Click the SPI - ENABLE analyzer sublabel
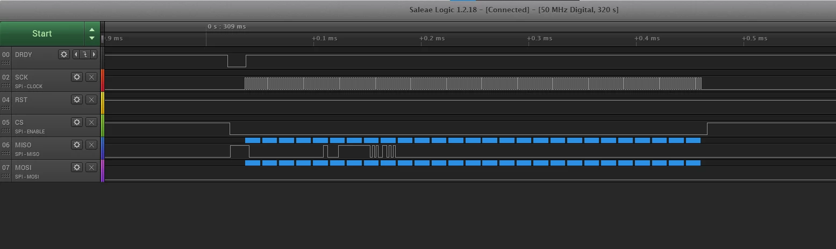This screenshot has width=836, height=249. click(30, 132)
